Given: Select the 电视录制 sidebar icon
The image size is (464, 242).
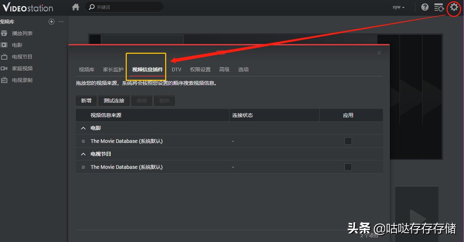Looking at the screenshot, I should [5, 80].
